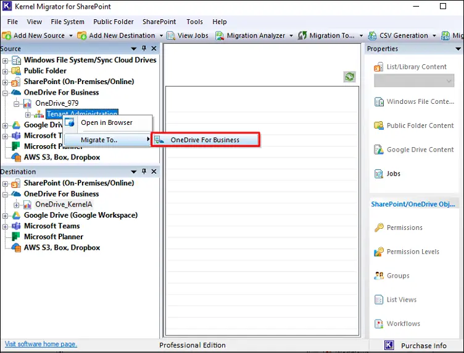
Task: Click the Add New Destination icon
Action: point(82,36)
